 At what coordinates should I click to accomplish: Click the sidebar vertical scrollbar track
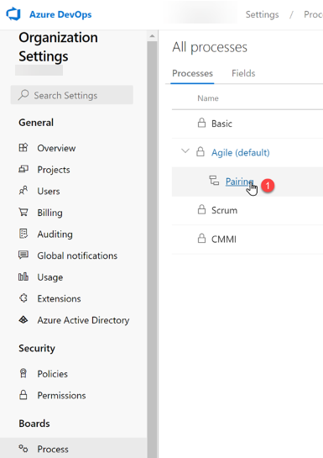[152, 249]
